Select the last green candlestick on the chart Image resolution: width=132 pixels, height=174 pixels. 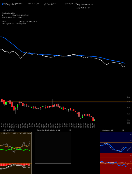(95, 120)
